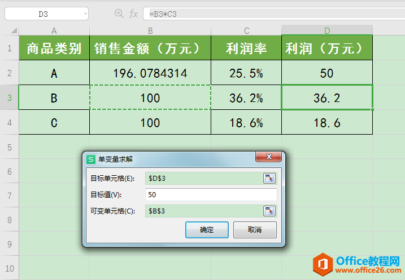This screenshot has width=405, height=280.
Task: Click the select-all corner of the sheet
Action: coord(9,30)
